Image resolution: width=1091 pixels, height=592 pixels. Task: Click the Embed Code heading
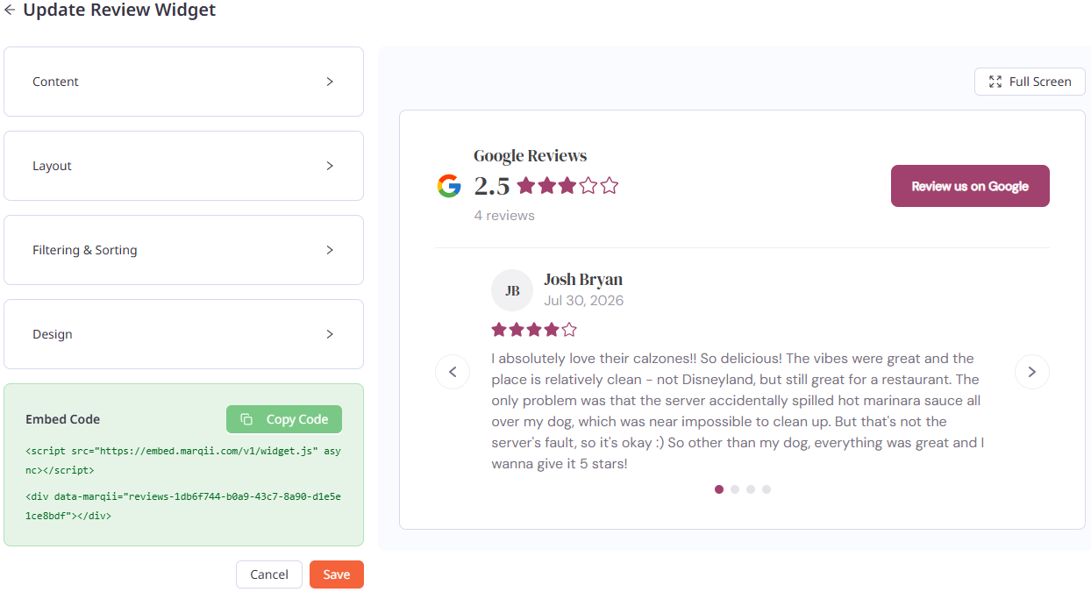coord(63,419)
